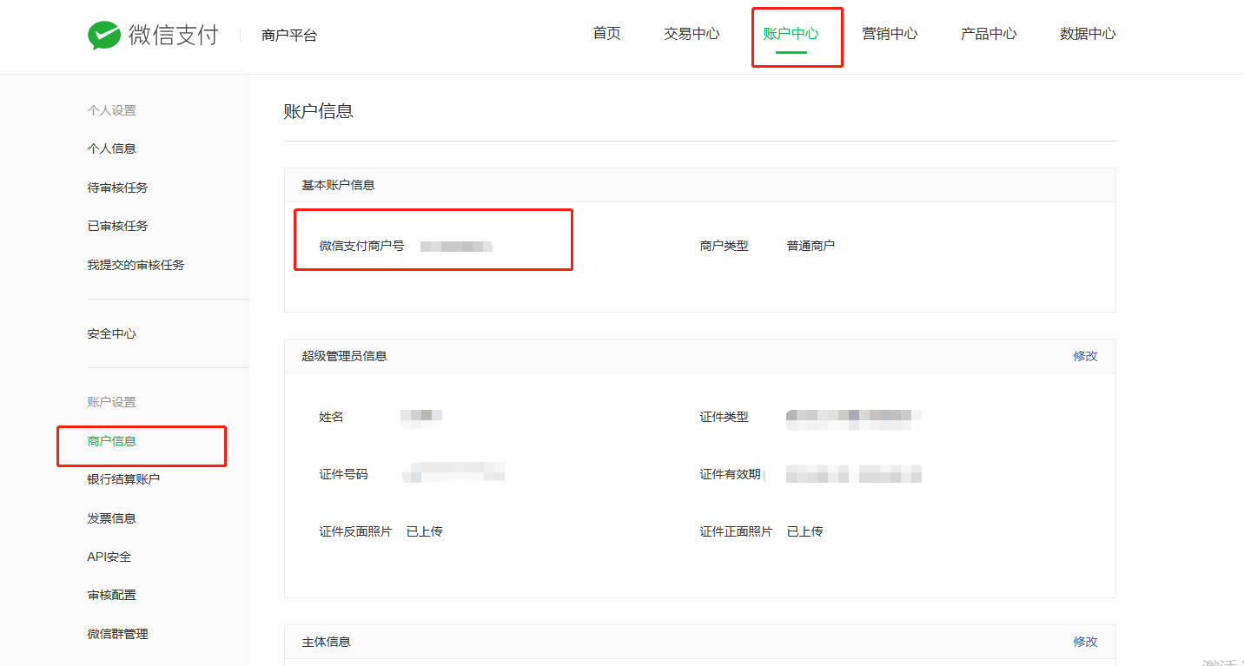
Task: Click 修改 for 超级管理员信息
Action: click(1085, 356)
